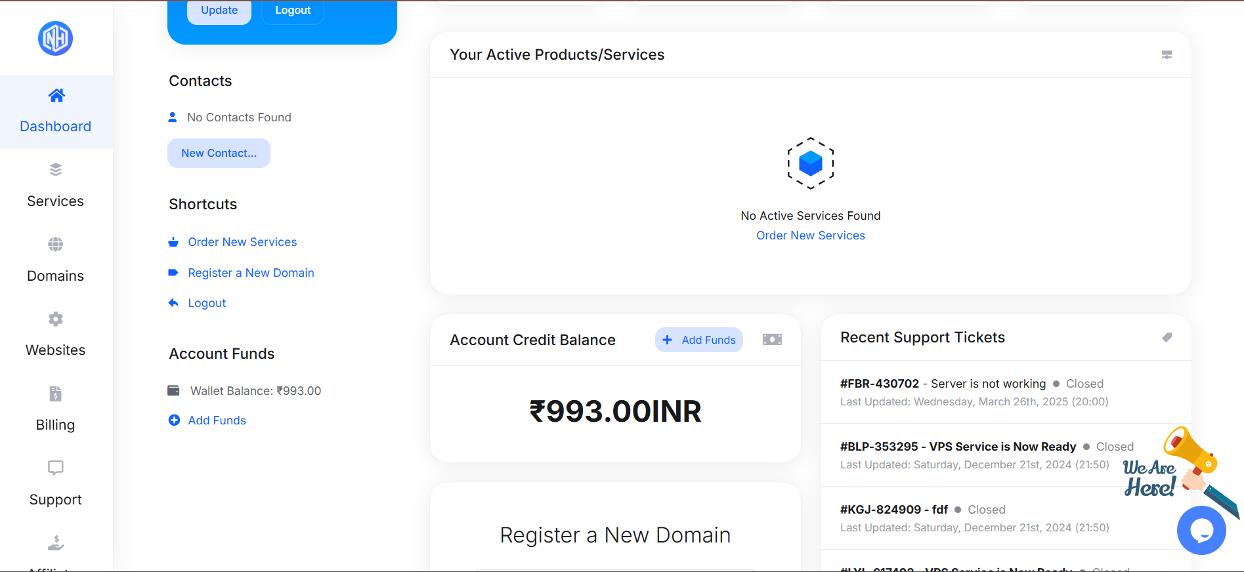Click Add Funds under Account Funds
The height and width of the screenshot is (572, 1244).
(x=217, y=420)
